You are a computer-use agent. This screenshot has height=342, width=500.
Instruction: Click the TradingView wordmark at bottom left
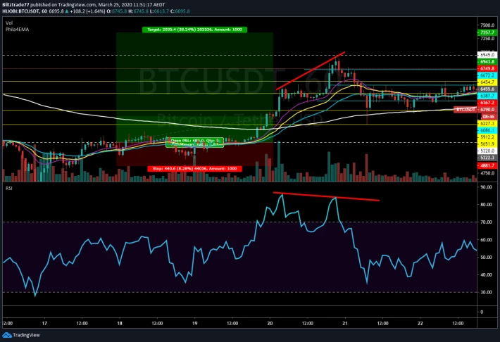(27, 335)
